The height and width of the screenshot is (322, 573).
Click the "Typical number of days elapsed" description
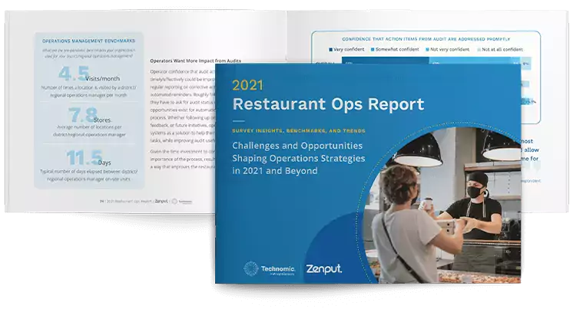(89, 176)
